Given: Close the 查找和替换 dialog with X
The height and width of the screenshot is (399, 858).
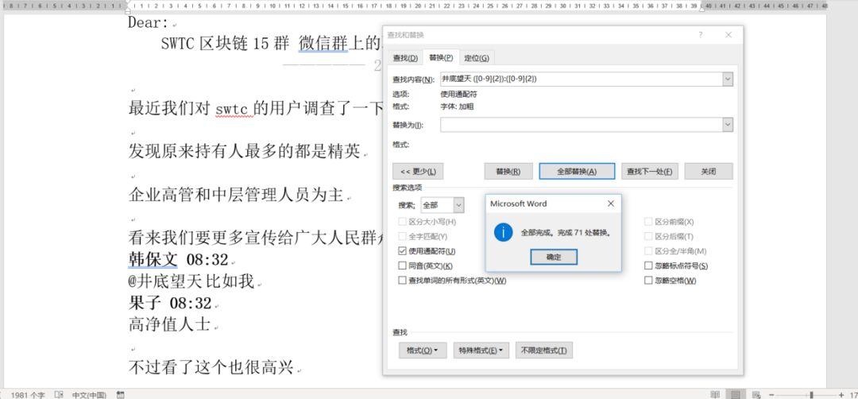Looking at the screenshot, I should click(x=729, y=34).
